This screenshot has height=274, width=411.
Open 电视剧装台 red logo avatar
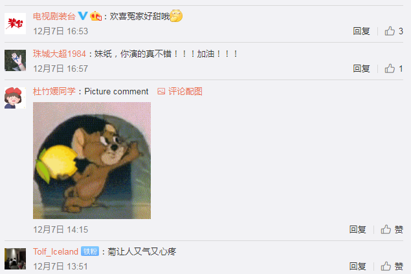click(15, 23)
